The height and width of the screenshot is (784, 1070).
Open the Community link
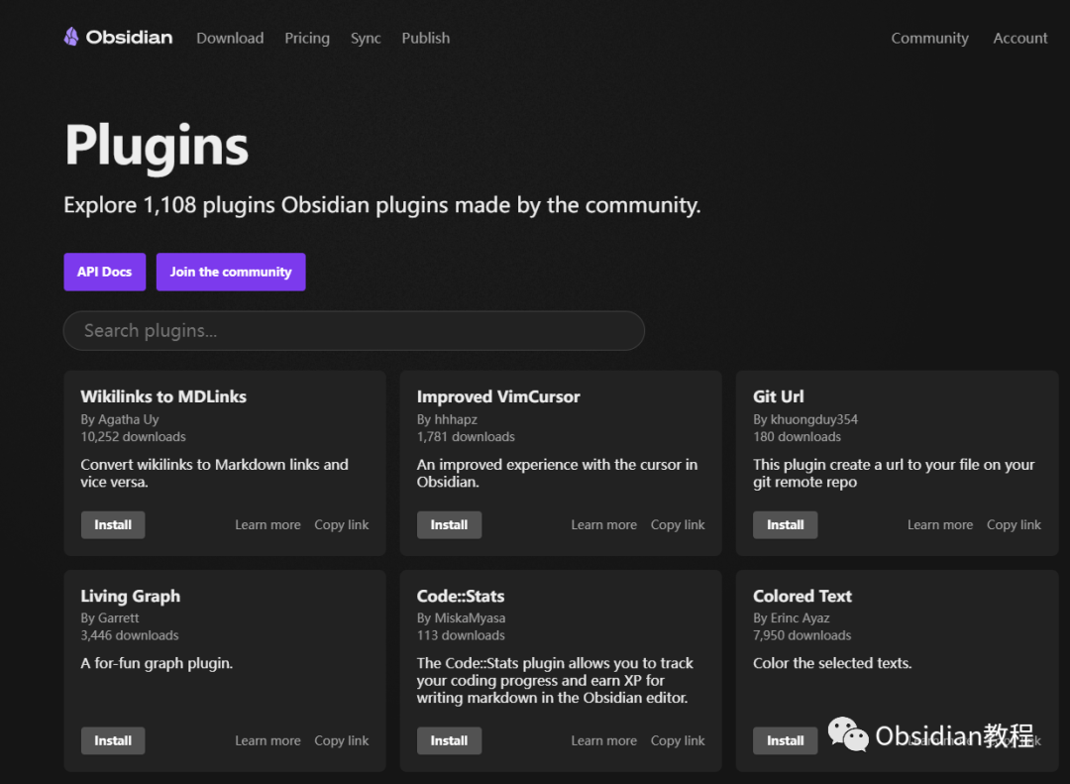pos(929,39)
